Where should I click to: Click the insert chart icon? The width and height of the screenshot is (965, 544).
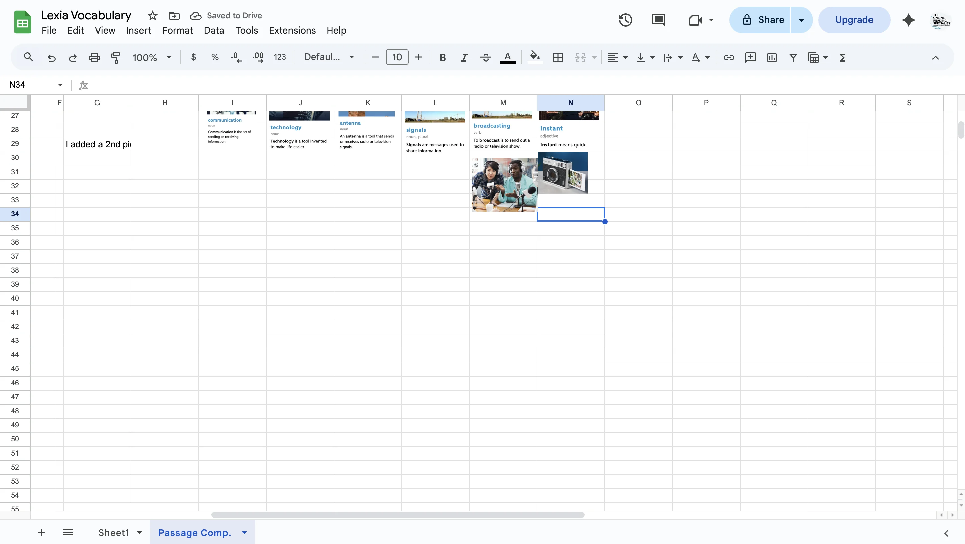pyautogui.click(x=772, y=57)
